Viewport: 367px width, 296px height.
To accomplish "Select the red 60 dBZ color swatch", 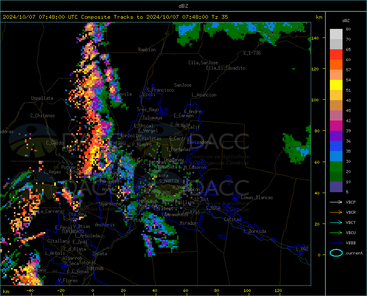I will 336,55.
